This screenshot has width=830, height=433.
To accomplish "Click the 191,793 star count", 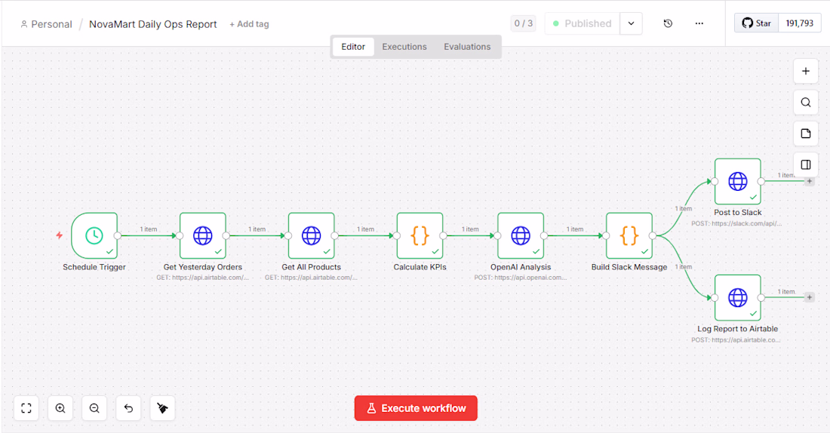I will point(799,23).
